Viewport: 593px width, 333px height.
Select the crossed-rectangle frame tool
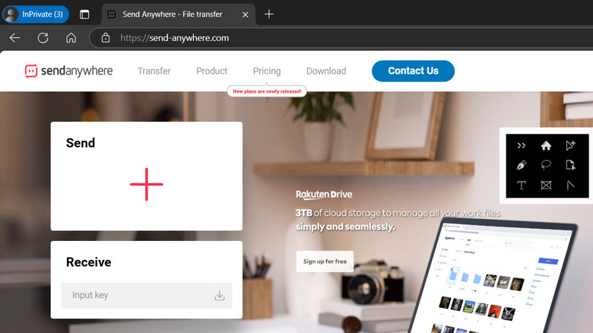coord(546,185)
